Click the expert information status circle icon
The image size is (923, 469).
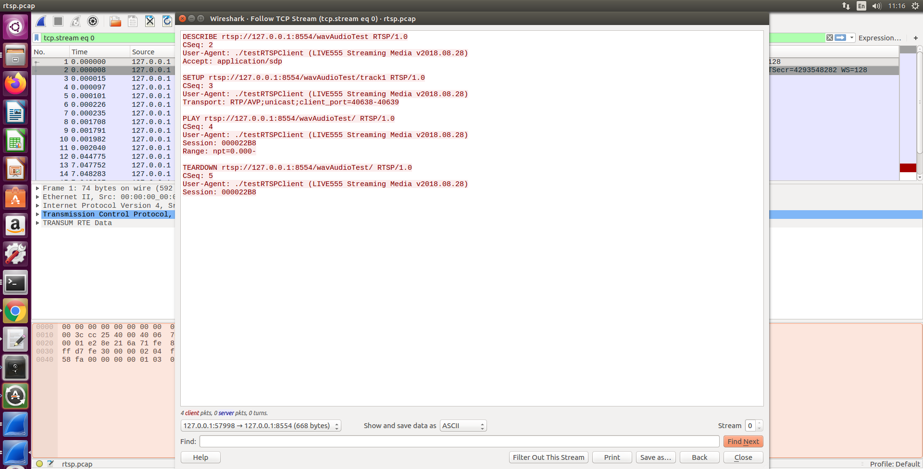point(39,464)
